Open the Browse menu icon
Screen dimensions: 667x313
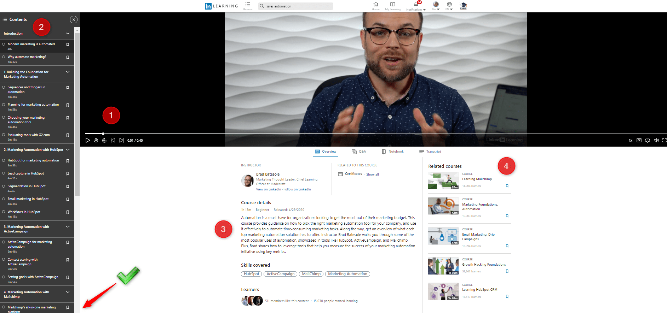point(248,6)
